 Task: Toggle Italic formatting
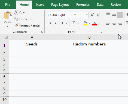point(56,23)
